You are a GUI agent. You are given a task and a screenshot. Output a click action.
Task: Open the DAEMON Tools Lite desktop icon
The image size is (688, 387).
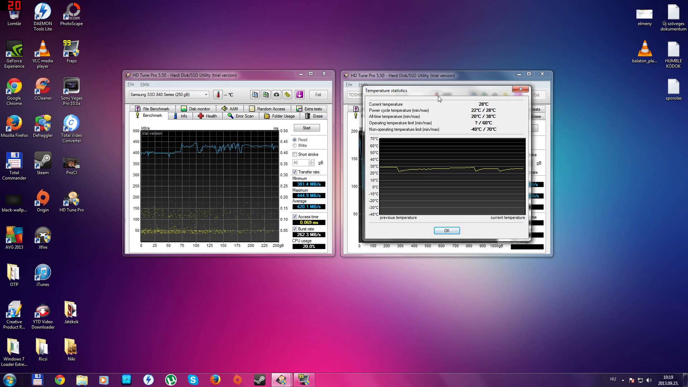(x=43, y=16)
